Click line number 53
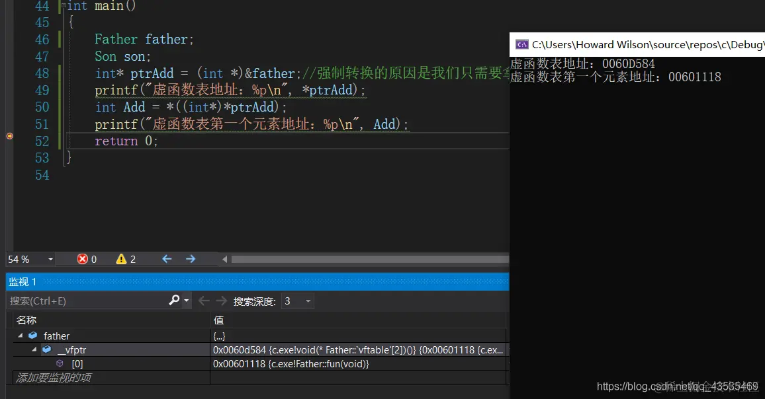The height and width of the screenshot is (399, 765). point(42,159)
